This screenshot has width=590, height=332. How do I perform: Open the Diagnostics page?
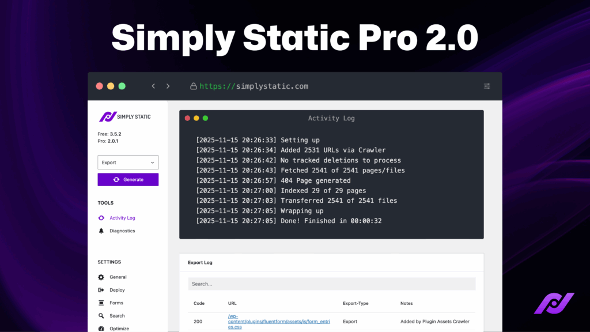[x=122, y=231]
